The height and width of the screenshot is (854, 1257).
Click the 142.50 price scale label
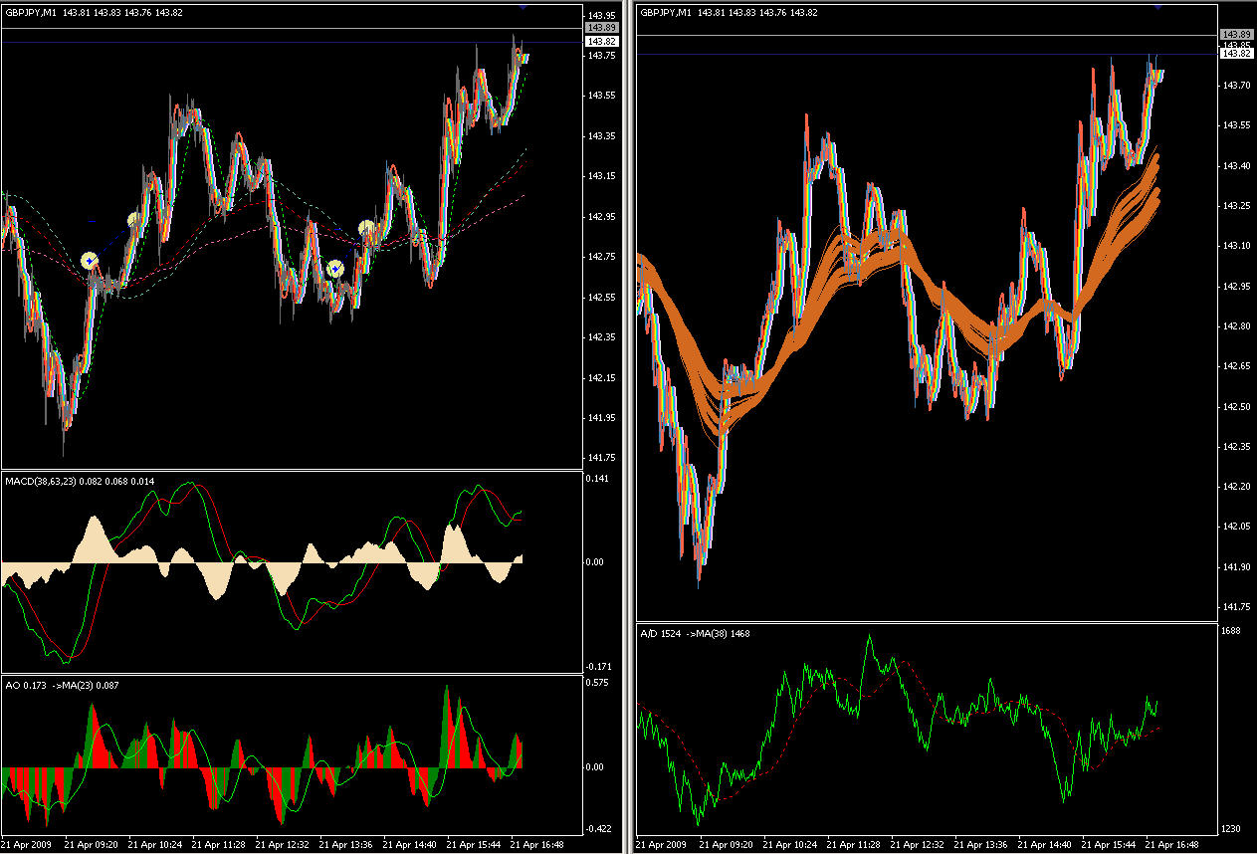1236,407
